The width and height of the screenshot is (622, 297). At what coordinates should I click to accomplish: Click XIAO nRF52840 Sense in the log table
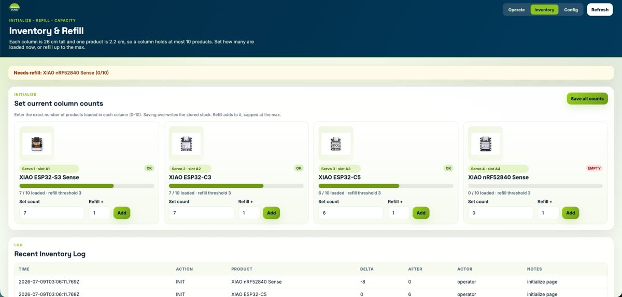point(257,282)
